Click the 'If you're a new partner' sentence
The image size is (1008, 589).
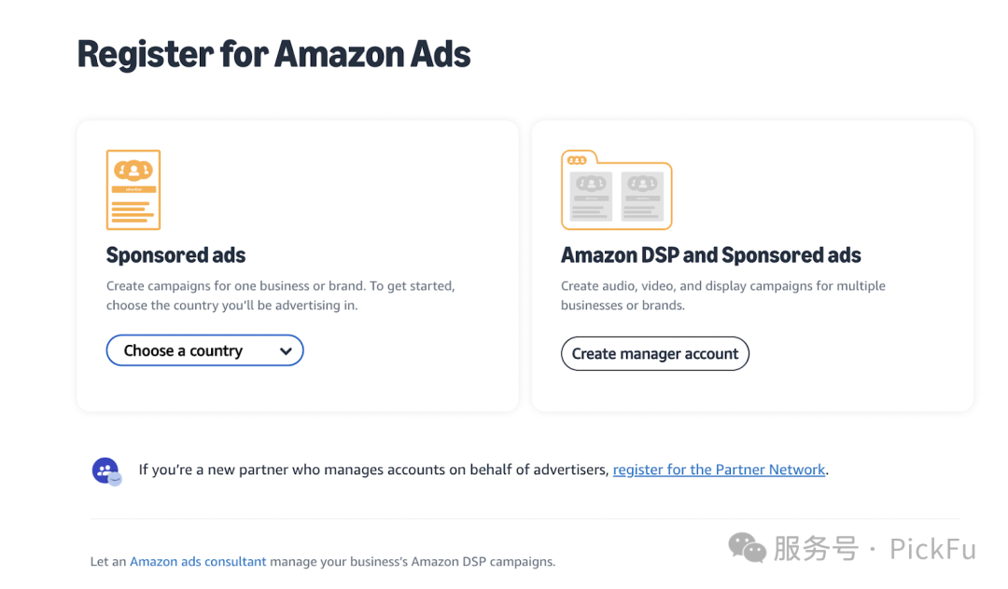(373, 470)
